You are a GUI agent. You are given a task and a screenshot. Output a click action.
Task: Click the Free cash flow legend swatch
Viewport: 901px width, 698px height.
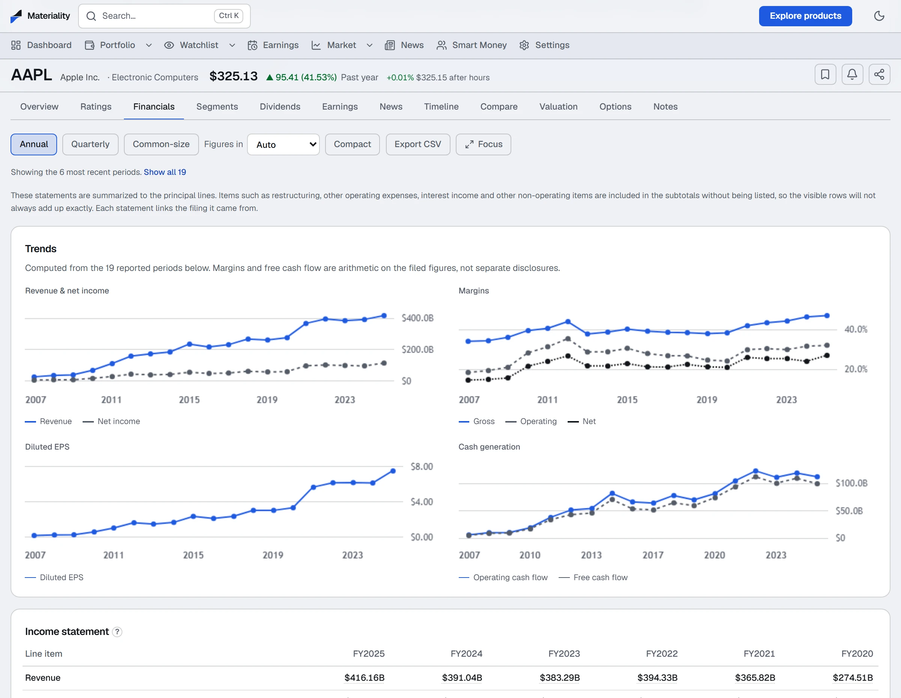[564, 578]
